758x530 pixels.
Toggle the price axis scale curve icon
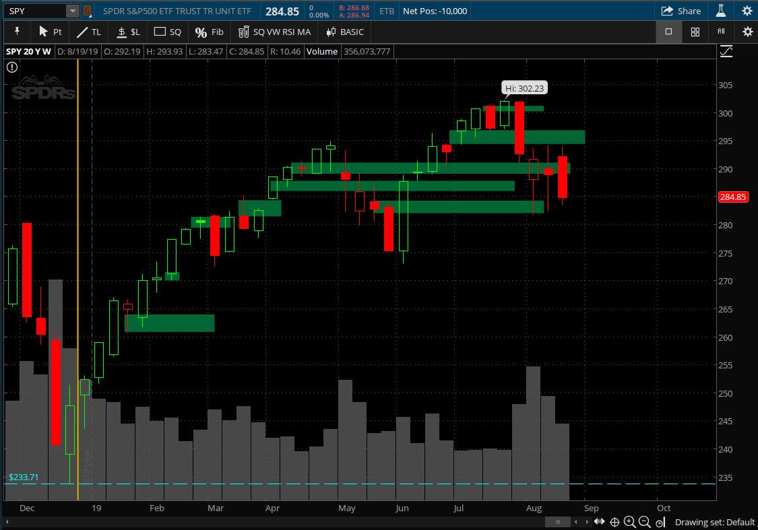point(726,51)
